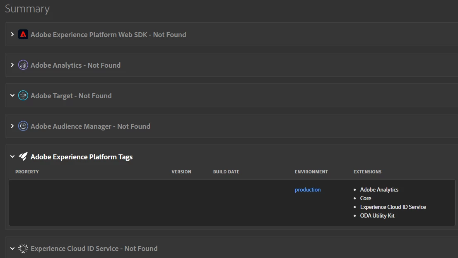Click the PROPERTY column header
458x258 pixels.
tap(27, 172)
